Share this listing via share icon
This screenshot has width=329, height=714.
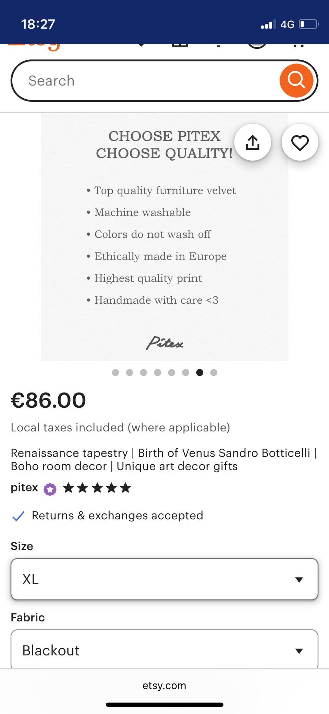pos(253,143)
